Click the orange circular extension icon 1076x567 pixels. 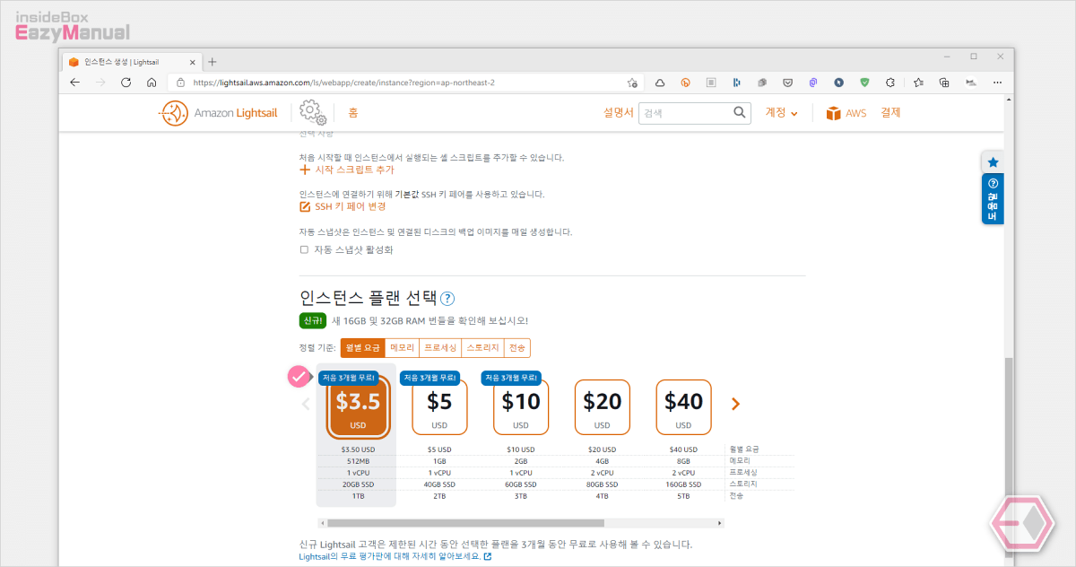point(685,83)
